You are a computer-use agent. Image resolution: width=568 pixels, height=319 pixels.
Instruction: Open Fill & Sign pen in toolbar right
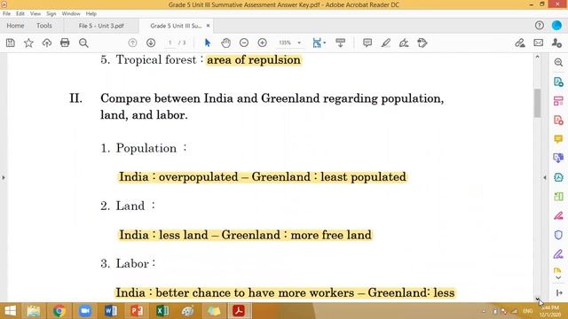point(520,43)
